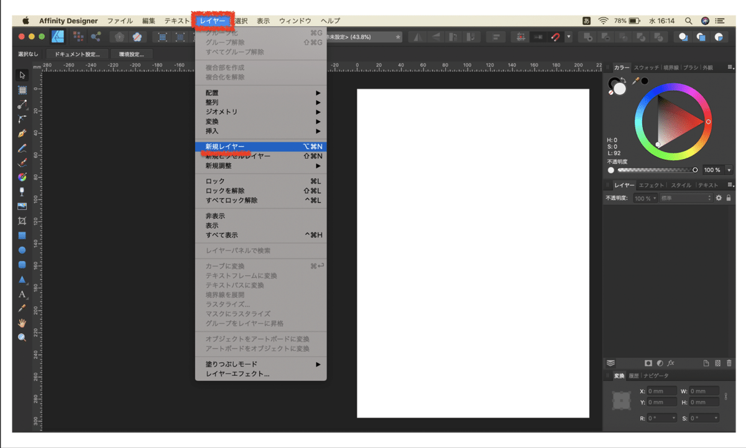Select the Corner tool

22,119
